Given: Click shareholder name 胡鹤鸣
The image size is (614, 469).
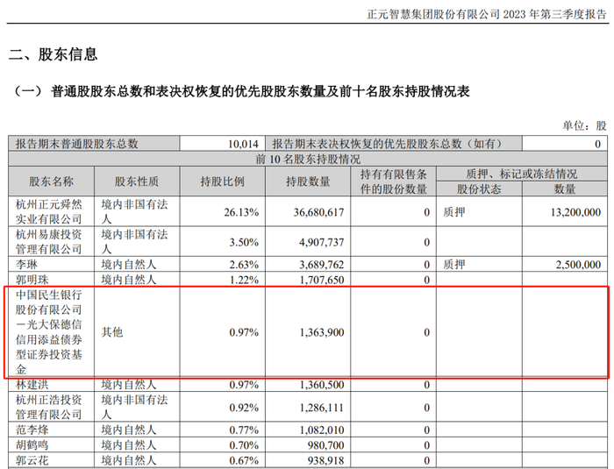Looking at the screenshot, I should (32, 445).
